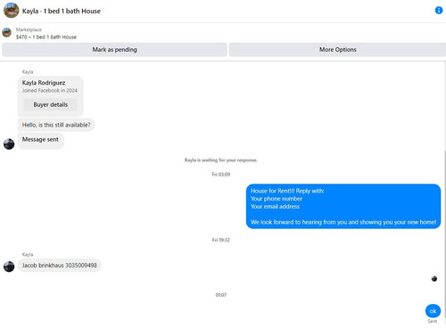
Task: Click the Marketplace label above listing price
Action: point(29,29)
